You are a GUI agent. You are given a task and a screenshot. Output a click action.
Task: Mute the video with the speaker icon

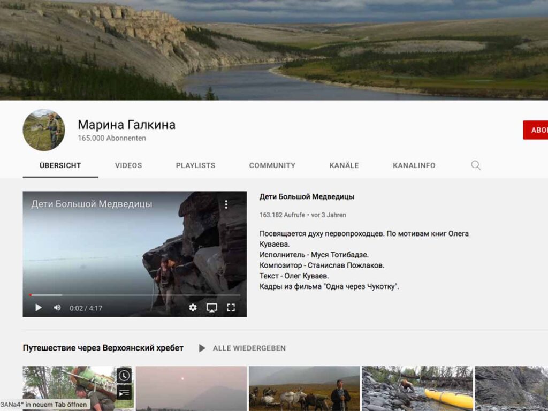tap(57, 308)
